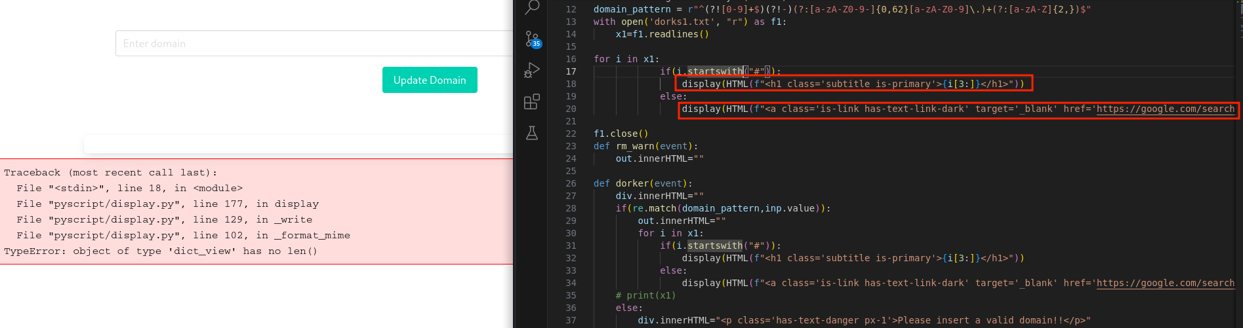Click the 'Traceback (most recent call last)' line

click(110, 173)
